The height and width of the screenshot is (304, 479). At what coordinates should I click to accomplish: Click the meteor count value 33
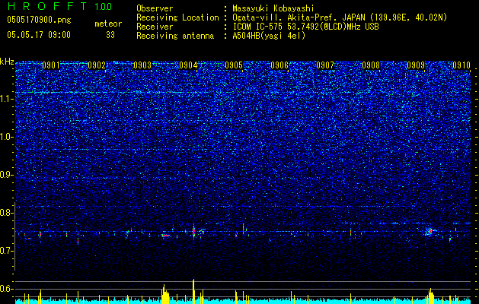coord(110,35)
